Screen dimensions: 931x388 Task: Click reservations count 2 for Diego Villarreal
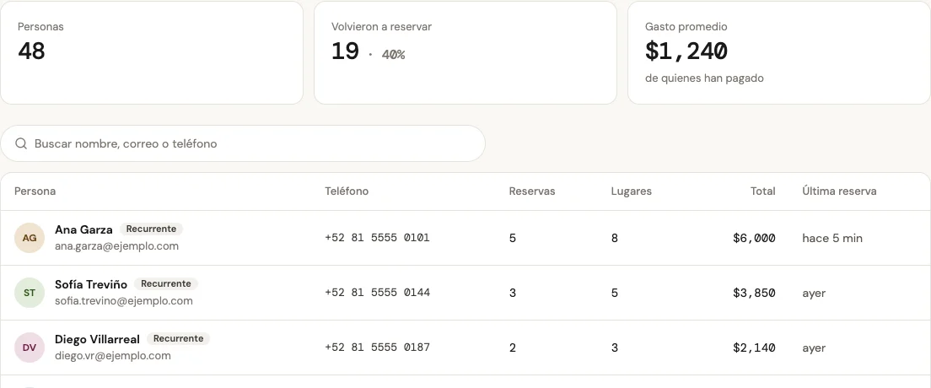coord(513,348)
